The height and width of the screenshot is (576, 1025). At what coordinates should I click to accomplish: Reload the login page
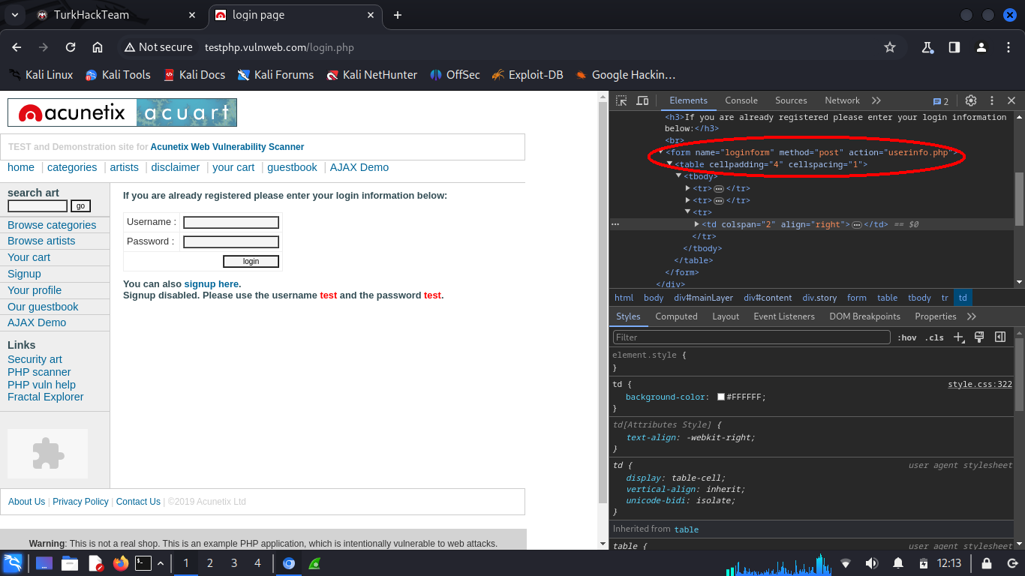point(71,47)
